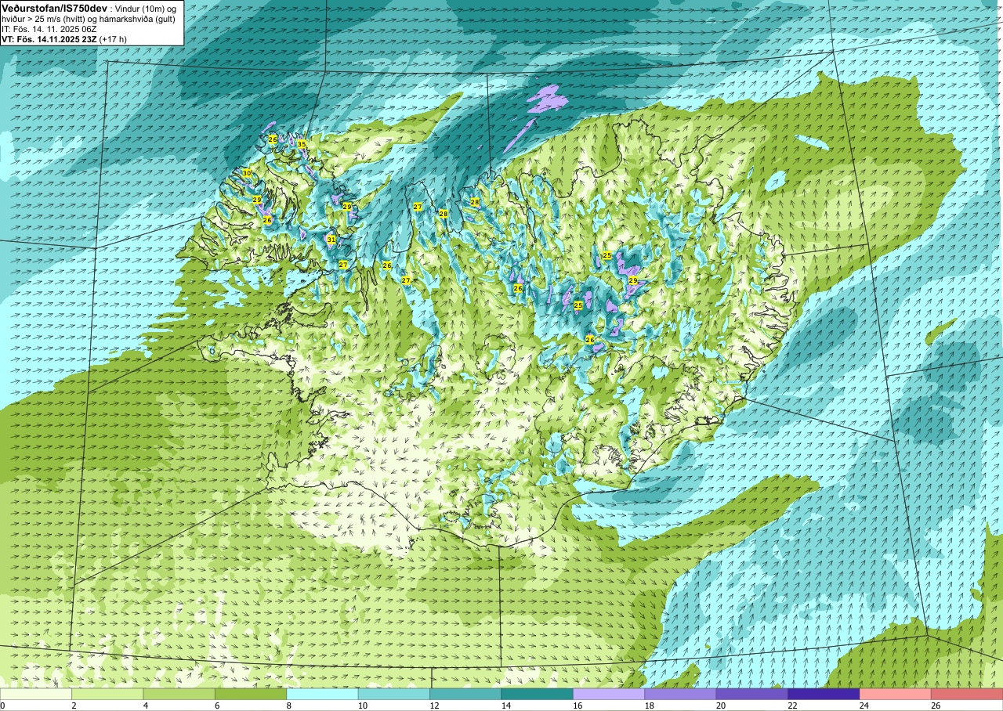The width and height of the screenshot is (1003, 711).
Task: Click the 'IT: Fös. 14. 11. 2025 06Z' line
Action: tap(49, 29)
